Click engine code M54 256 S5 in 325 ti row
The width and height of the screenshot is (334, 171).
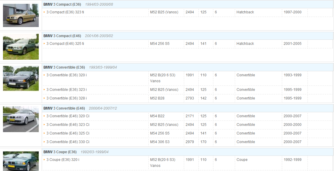160,44
